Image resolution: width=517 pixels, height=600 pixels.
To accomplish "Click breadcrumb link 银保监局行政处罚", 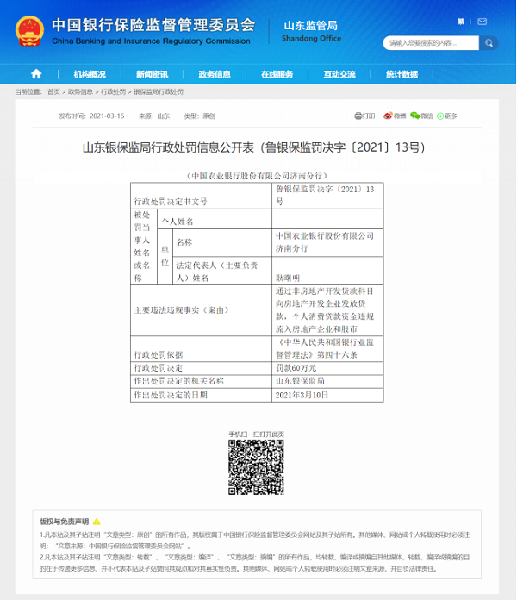I will point(159,92).
